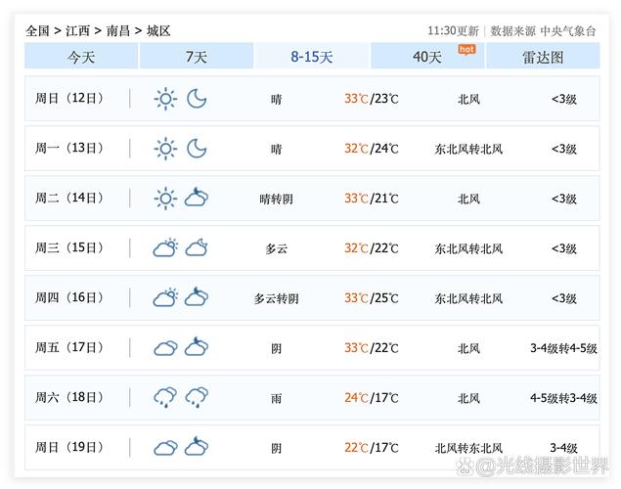Select the 周三（15日）date label
Image resolution: width=621 pixels, height=489 pixels.
69,247
